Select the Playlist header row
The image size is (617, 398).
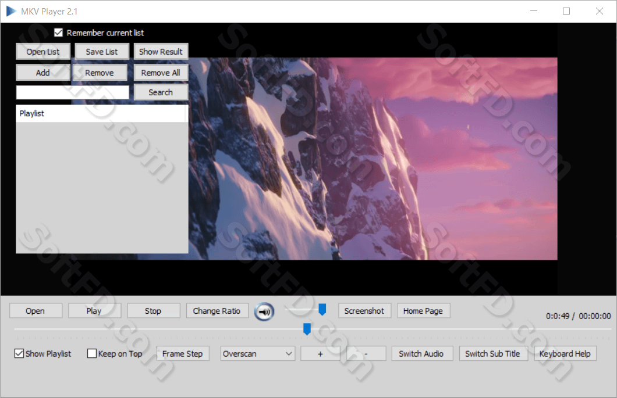tap(102, 113)
